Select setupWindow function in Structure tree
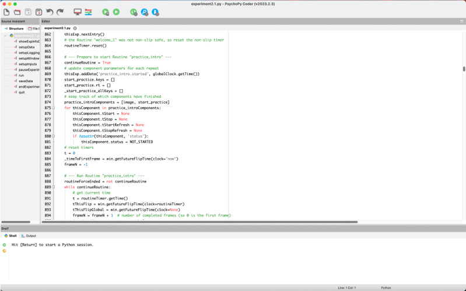 point(27,58)
